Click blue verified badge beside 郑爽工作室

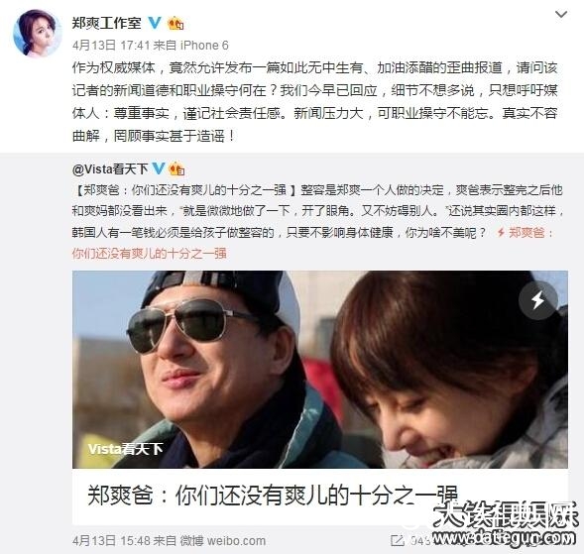point(155,23)
